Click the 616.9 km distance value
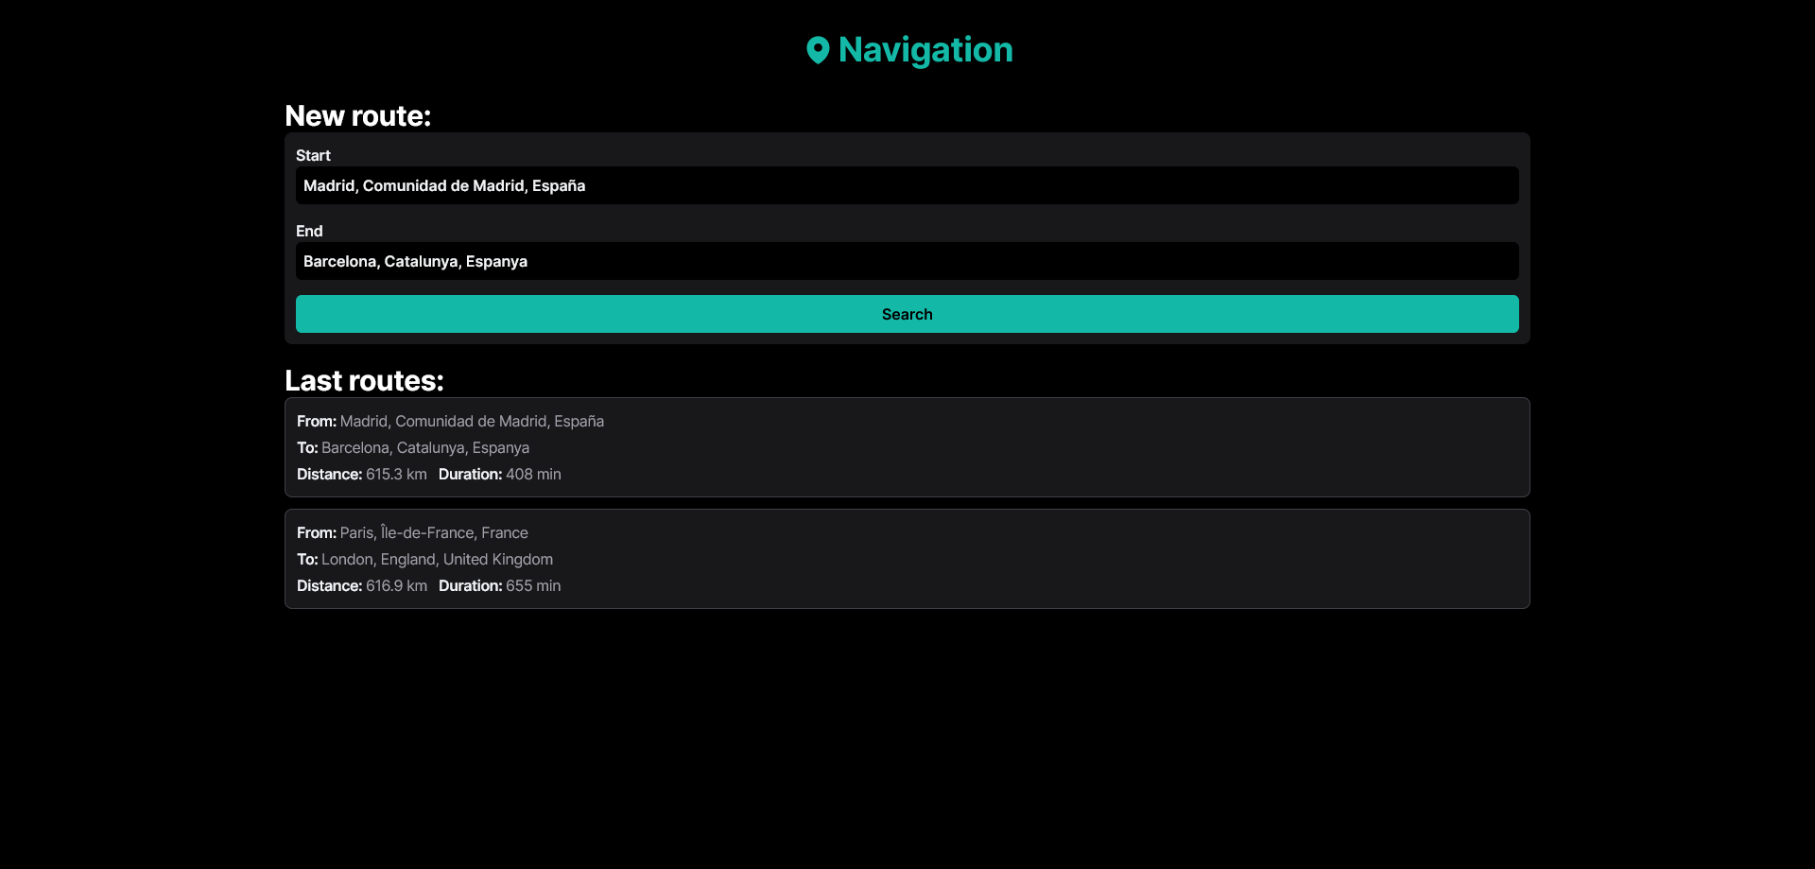This screenshot has width=1815, height=869. point(395,585)
